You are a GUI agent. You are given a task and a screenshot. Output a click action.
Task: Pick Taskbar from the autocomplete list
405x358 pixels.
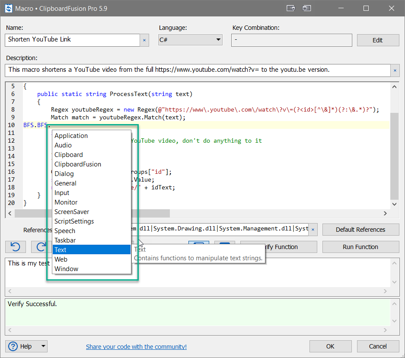(92, 240)
